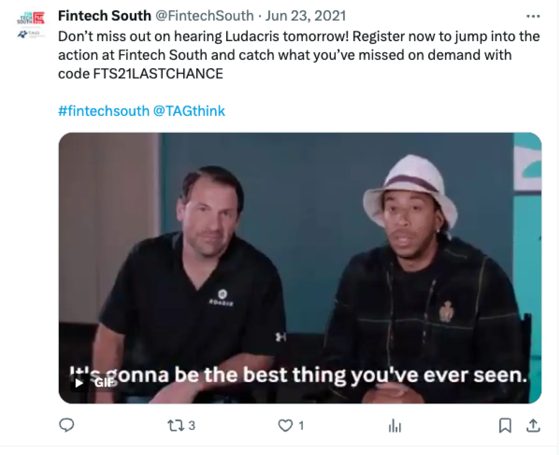The image size is (560, 455).
Task: Open the Jun 23, 2021 timestamp link
Action: pos(305,16)
